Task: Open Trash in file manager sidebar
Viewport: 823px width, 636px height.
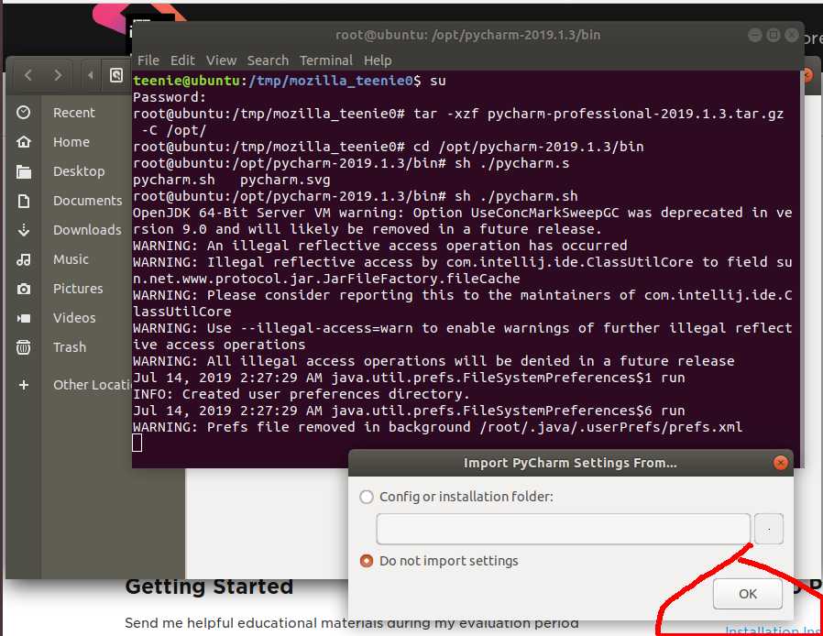Action: point(70,346)
